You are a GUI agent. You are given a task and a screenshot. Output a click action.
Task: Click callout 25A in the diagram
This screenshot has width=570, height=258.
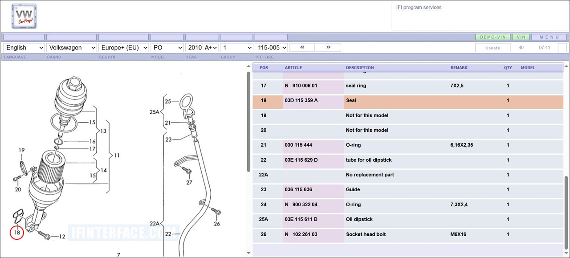[155, 113]
